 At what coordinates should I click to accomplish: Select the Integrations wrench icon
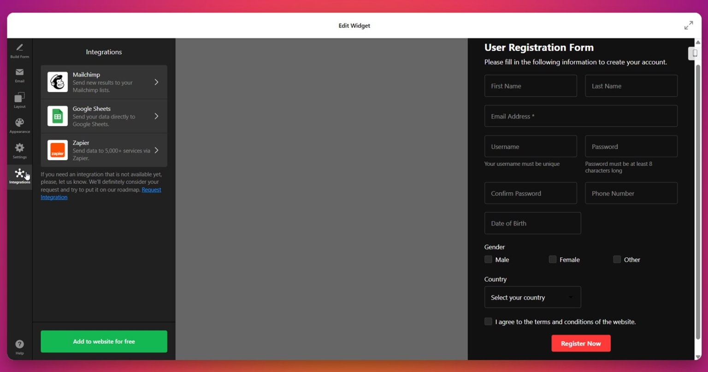point(19,173)
